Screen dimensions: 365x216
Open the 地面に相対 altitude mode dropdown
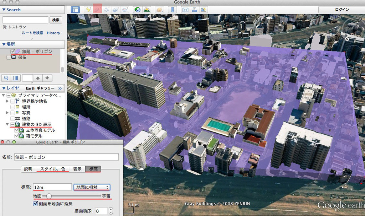92,187
